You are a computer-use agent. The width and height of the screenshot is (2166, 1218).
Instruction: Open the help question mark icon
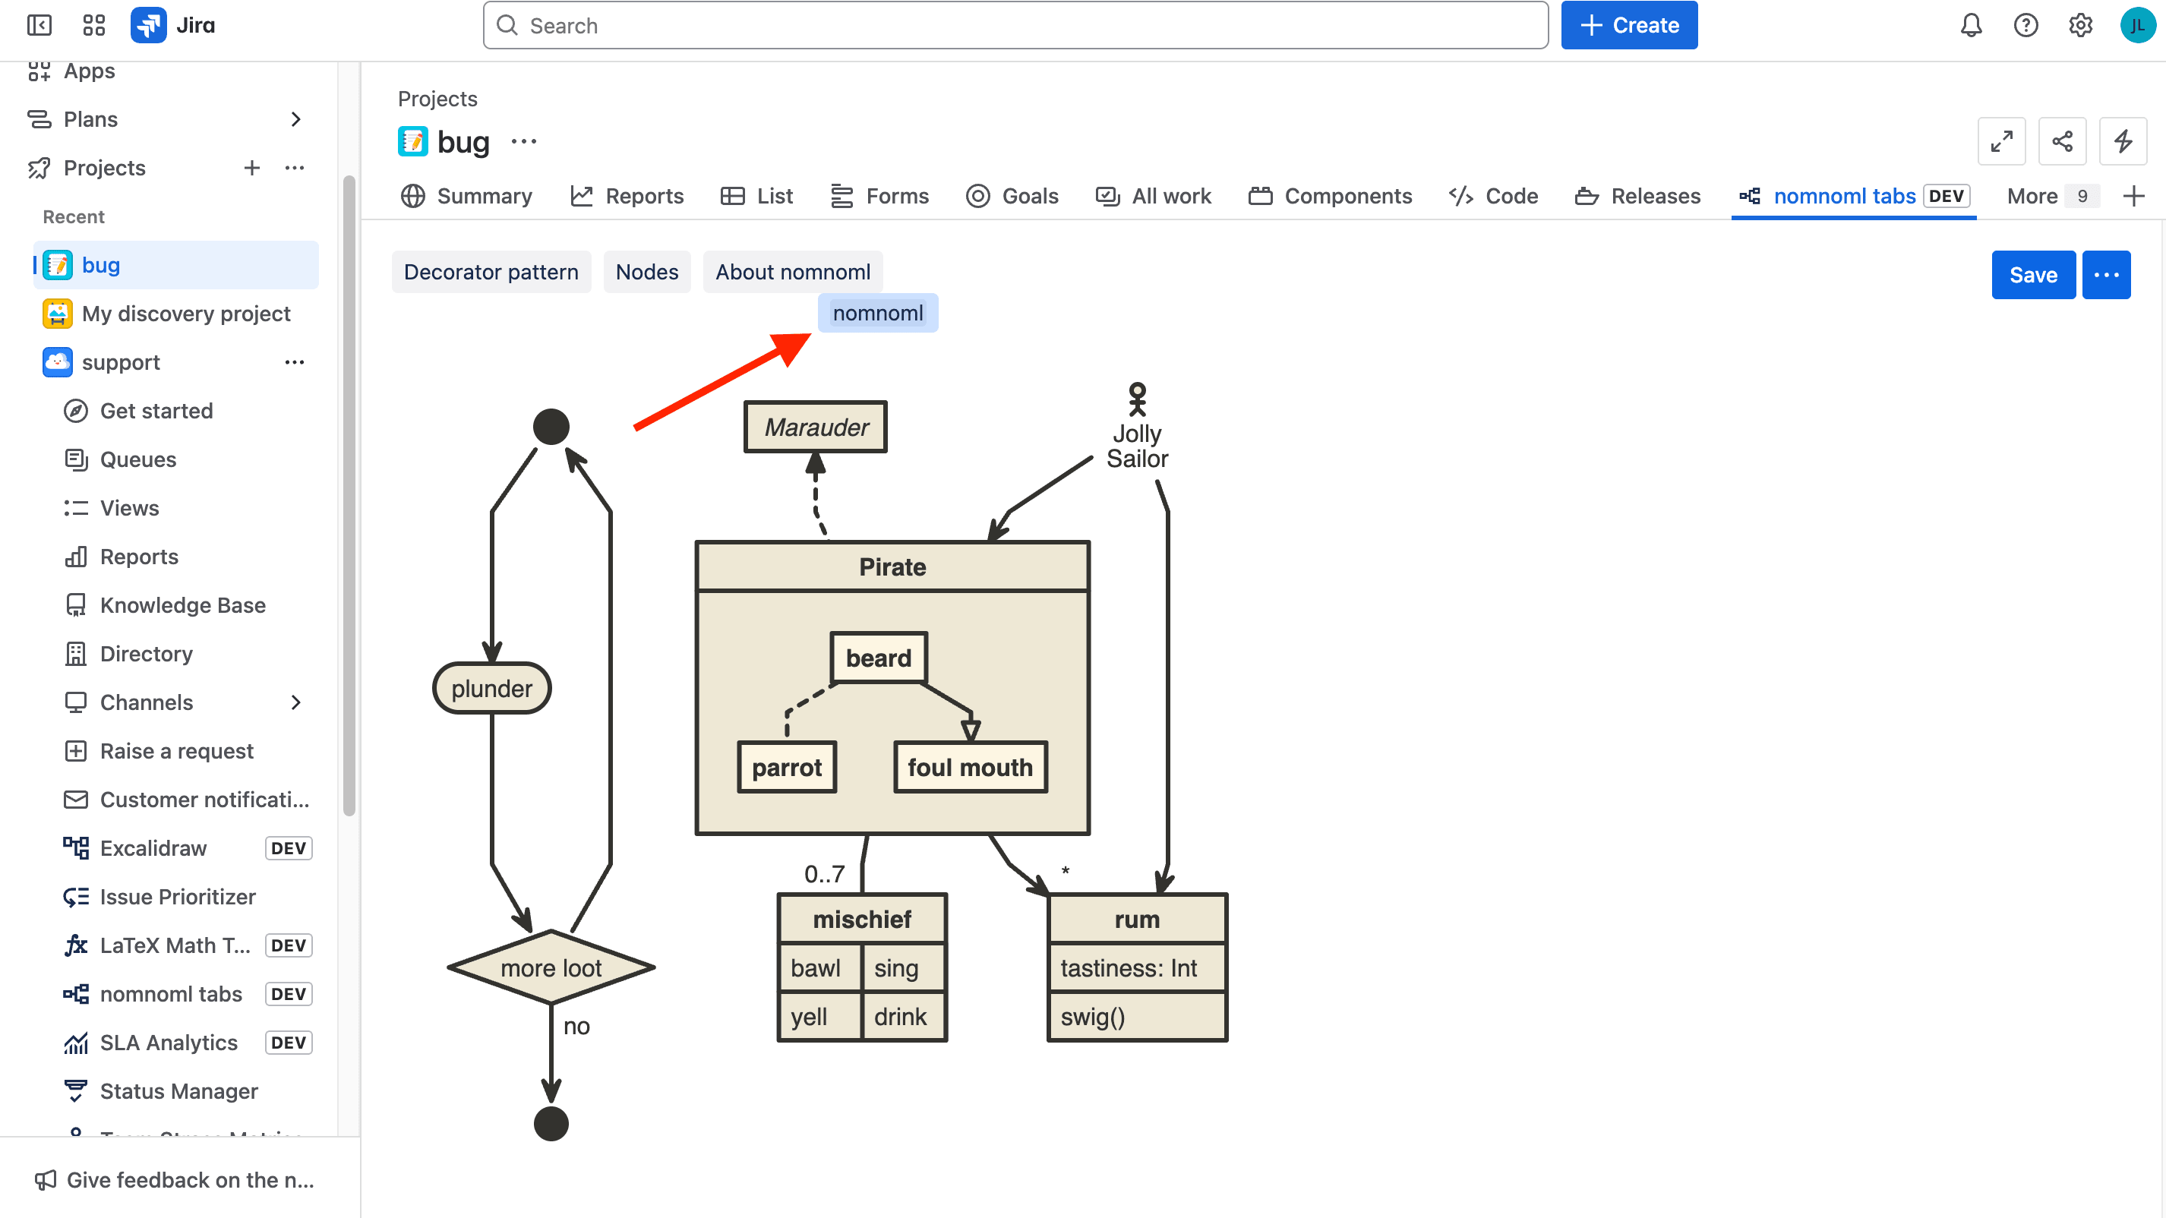pos(2025,25)
